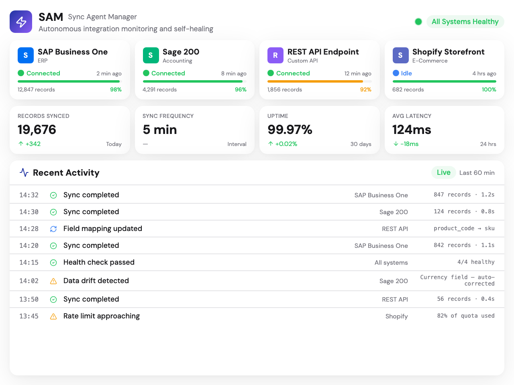Viewport: 514px width, 385px height.
Task: Toggle the Connected status on Sage 200
Action: coord(146,73)
